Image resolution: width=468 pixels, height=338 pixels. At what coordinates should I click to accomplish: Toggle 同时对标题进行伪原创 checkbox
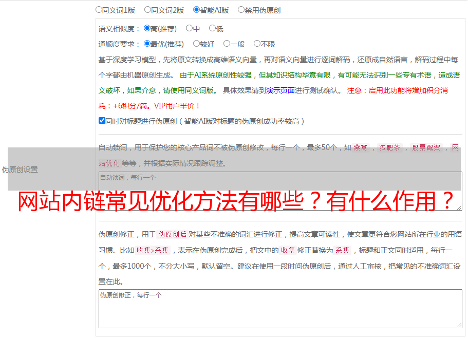pos(102,121)
